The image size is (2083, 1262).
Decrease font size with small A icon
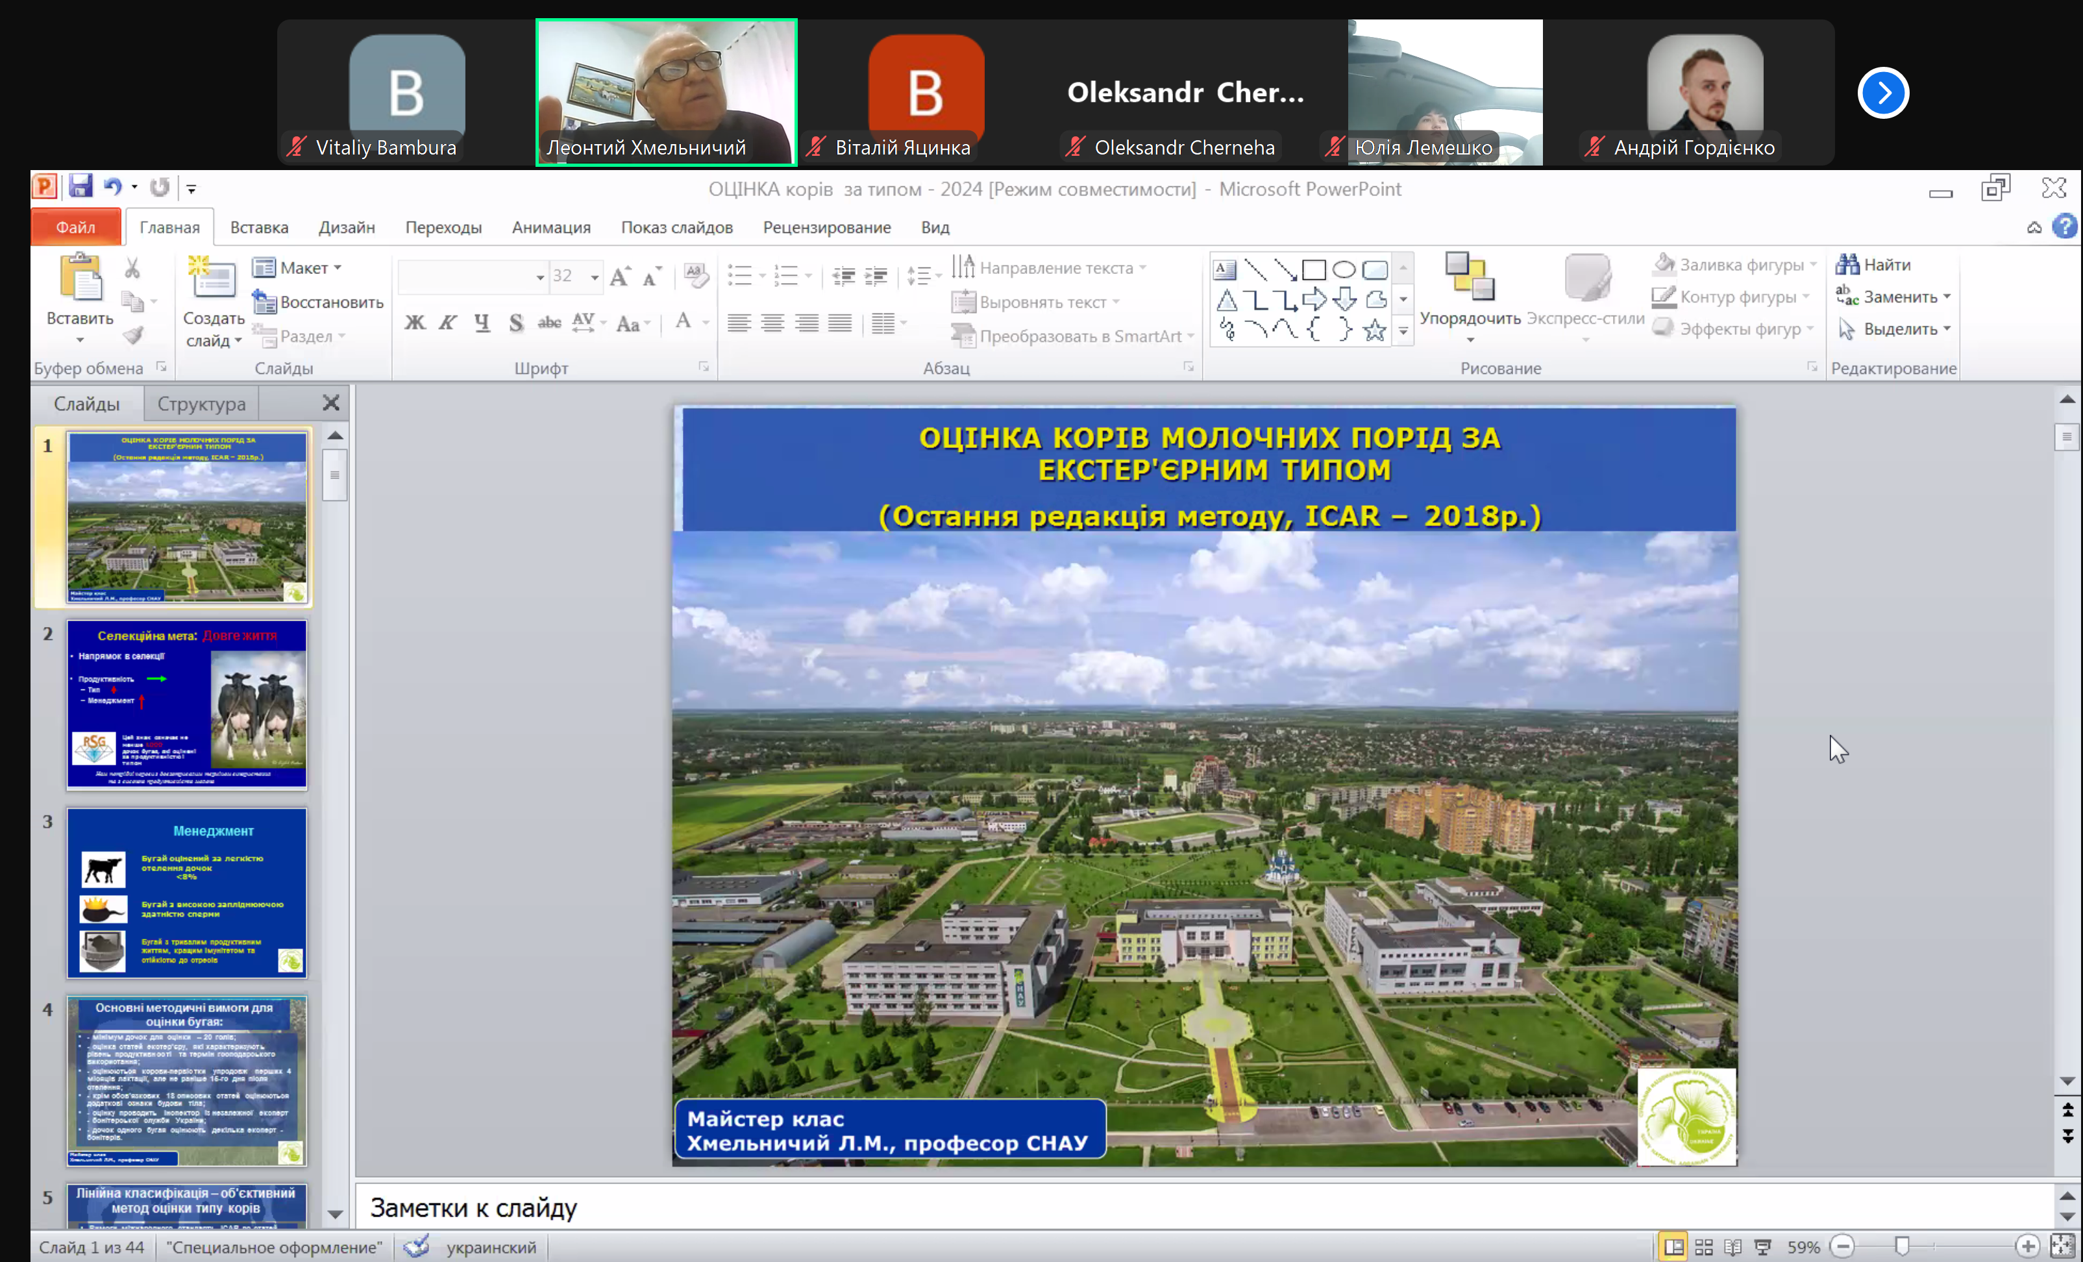652,277
